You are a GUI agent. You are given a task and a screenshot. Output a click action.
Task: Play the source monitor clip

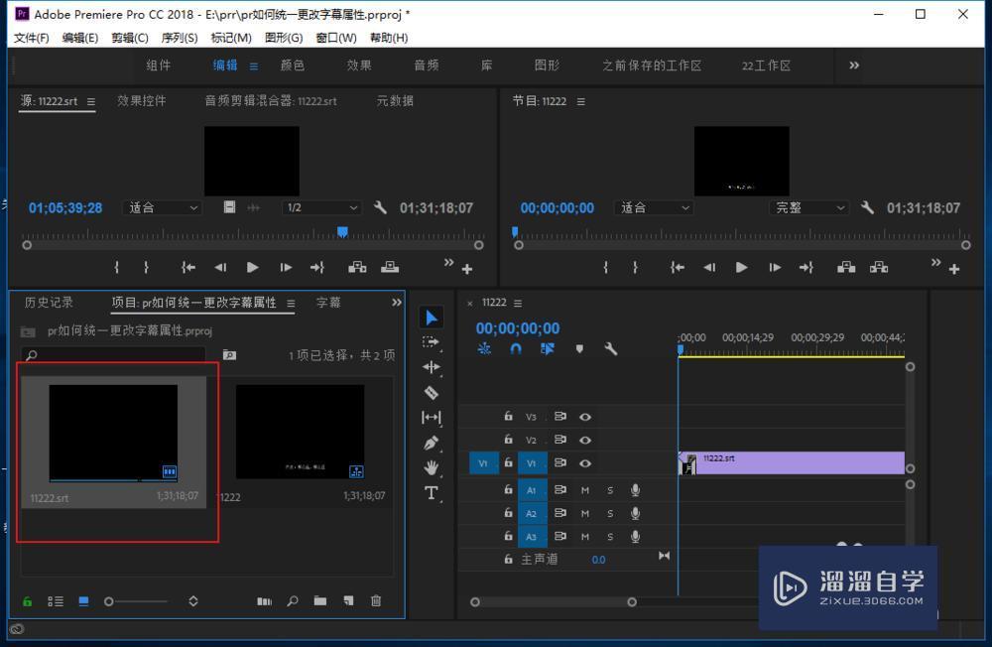(252, 267)
